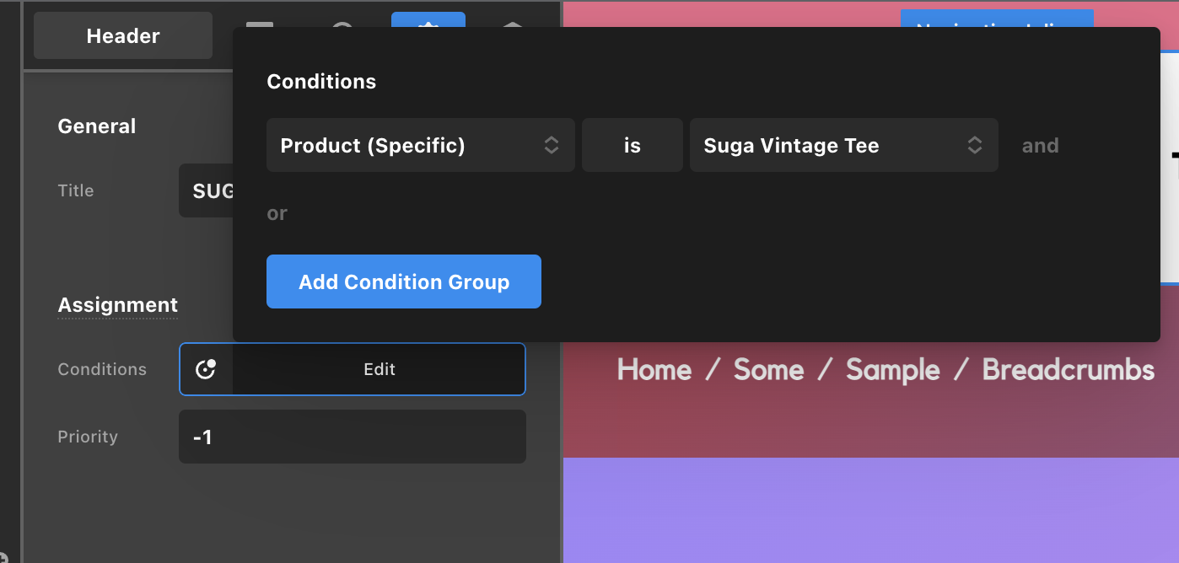
Task: Click the Assignment section heading
Action: 117,305
